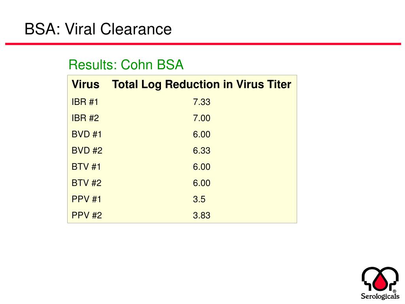Click the 7.33 value cell

click(201, 102)
